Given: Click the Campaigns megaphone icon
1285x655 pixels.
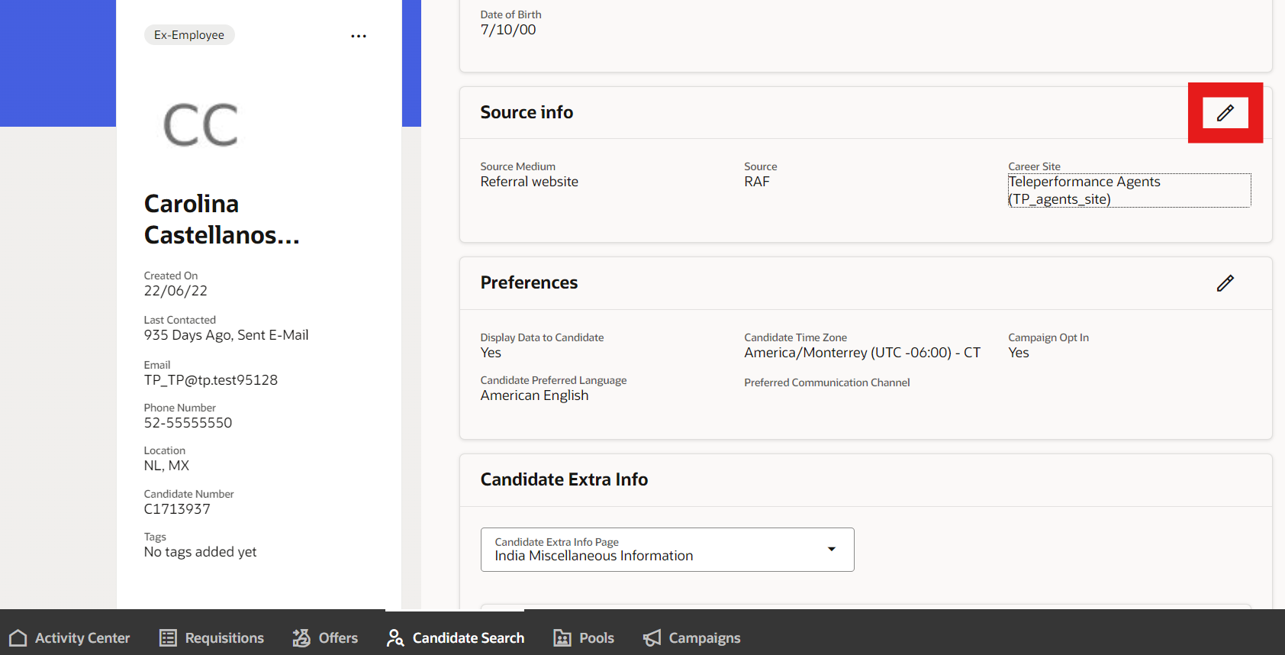Looking at the screenshot, I should click(x=652, y=637).
